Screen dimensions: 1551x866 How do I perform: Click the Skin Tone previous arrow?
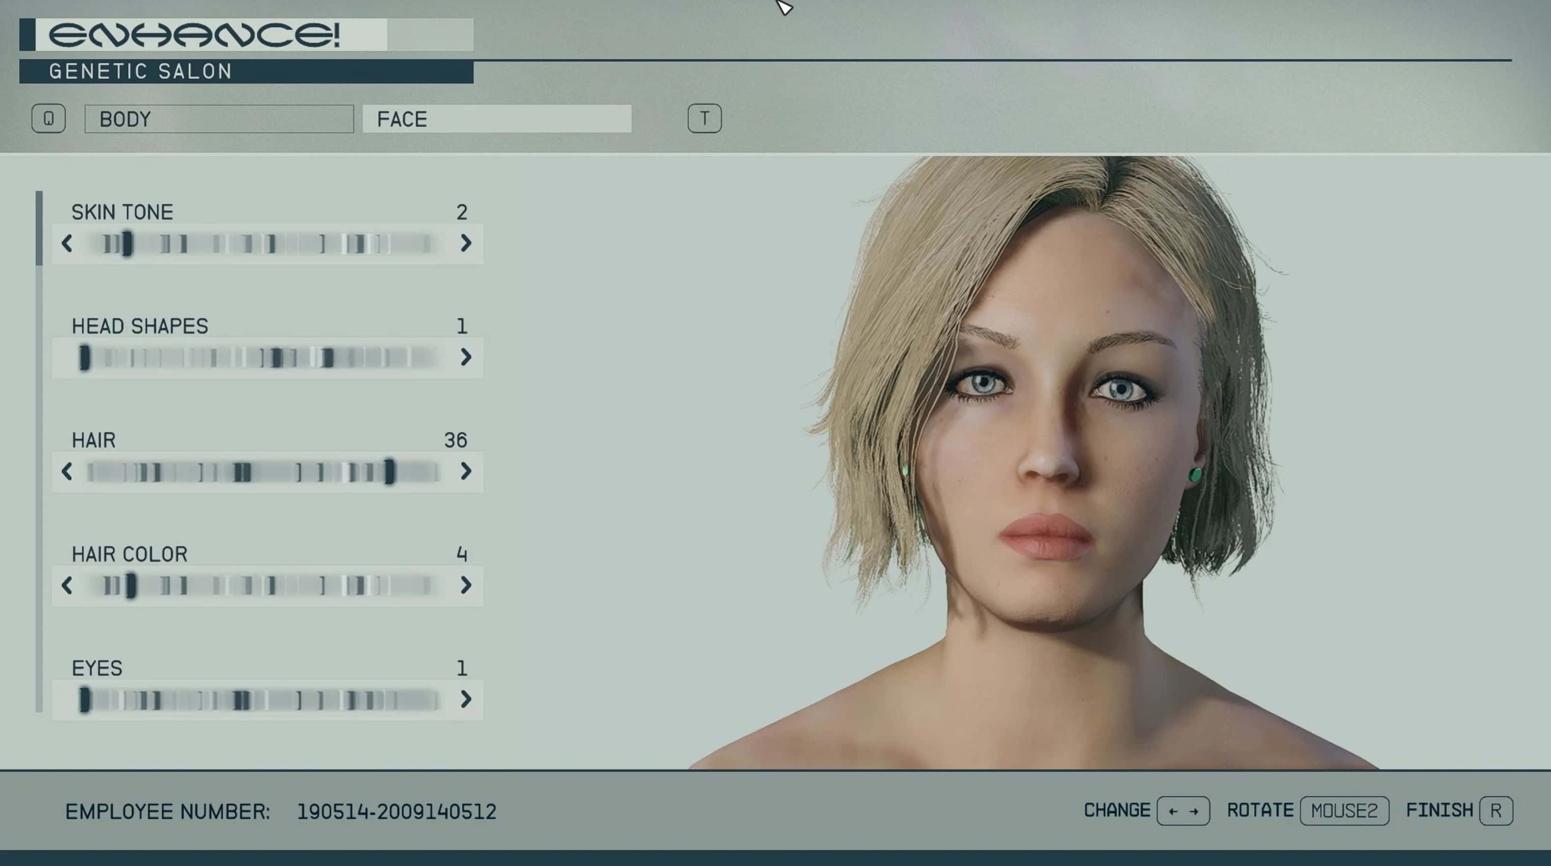click(67, 243)
